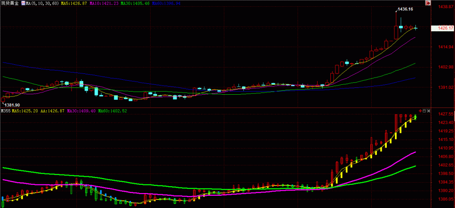Click the 1386.05 axis label
The height and width of the screenshot is (208, 455).
point(446,199)
